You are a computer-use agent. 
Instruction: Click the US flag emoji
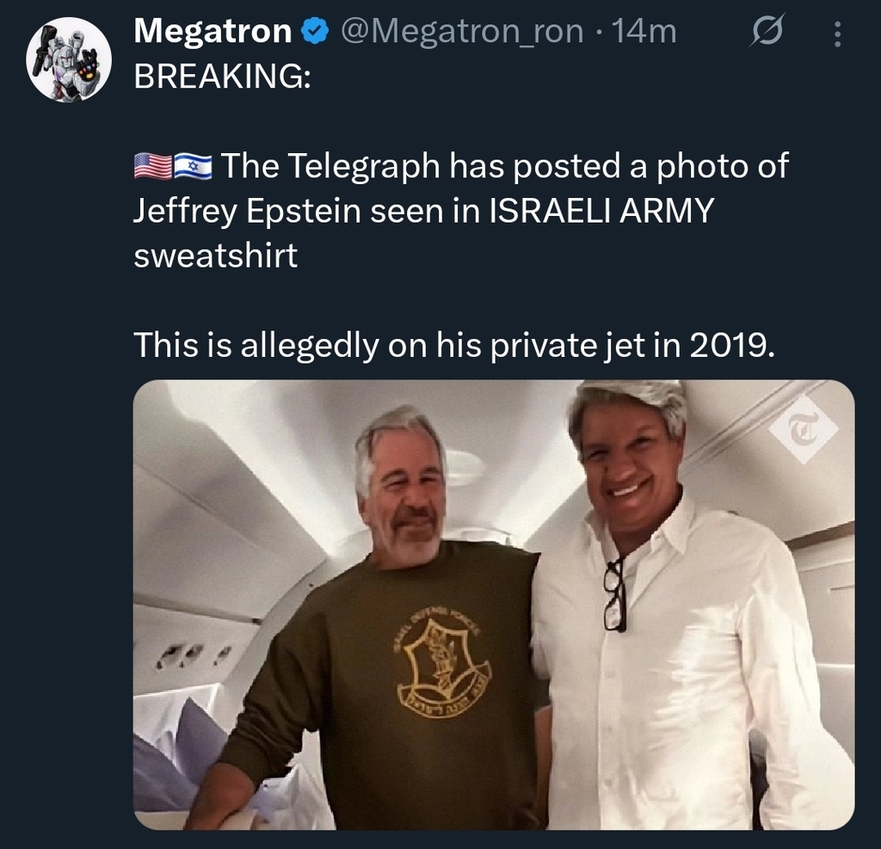[152, 165]
